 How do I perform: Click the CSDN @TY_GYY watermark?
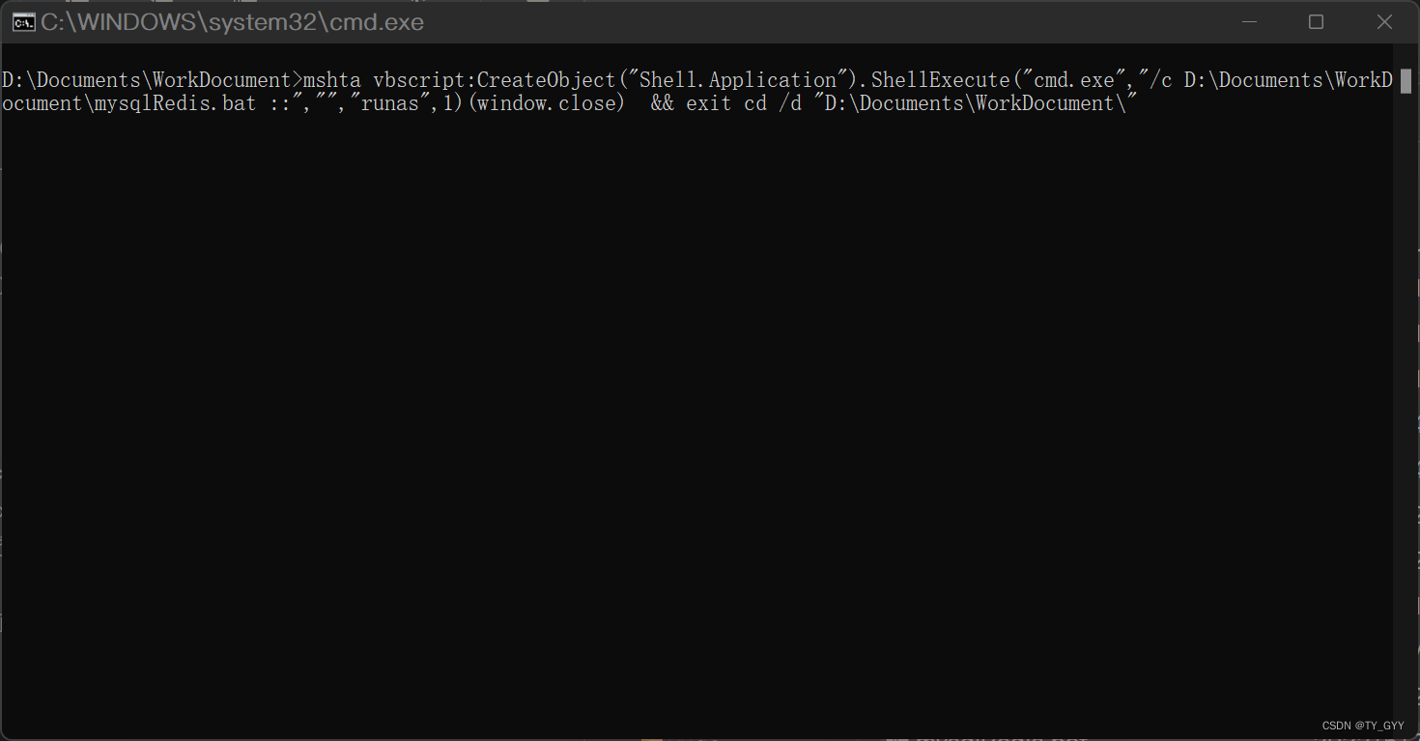(1363, 725)
